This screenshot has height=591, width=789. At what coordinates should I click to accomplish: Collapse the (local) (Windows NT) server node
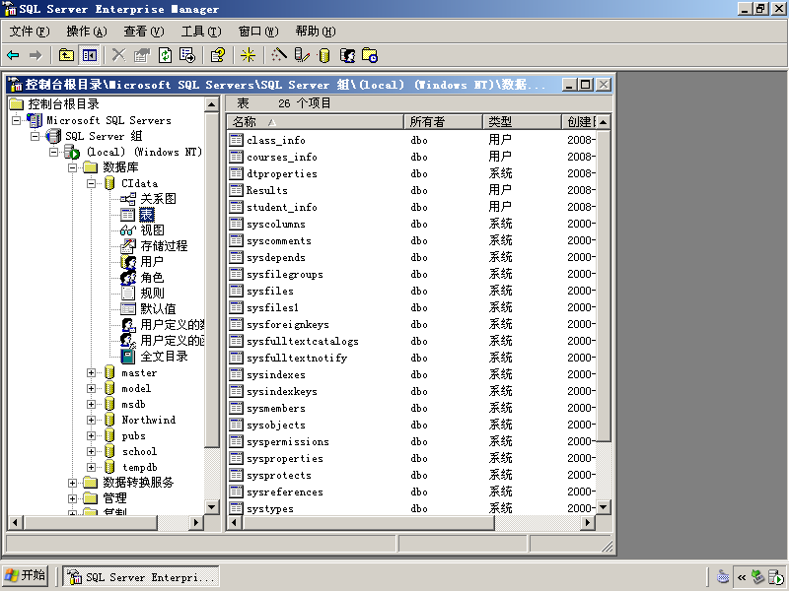pyautogui.click(x=54, y=152)
